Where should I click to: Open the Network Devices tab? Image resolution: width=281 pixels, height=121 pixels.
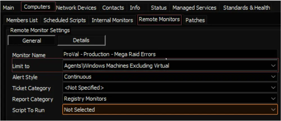(76, 8)
